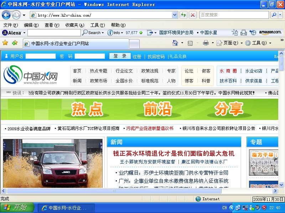This screenshot has height=213, width=285.
Task: Open the 论坛 forum navigation link
Action: click(189, 71)
